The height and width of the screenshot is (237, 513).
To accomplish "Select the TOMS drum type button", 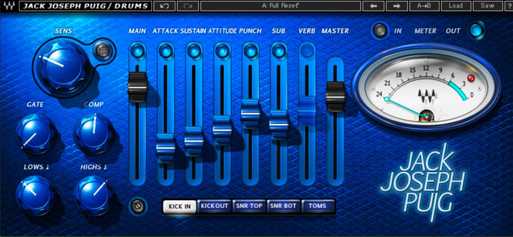I will tap(318, 206).
